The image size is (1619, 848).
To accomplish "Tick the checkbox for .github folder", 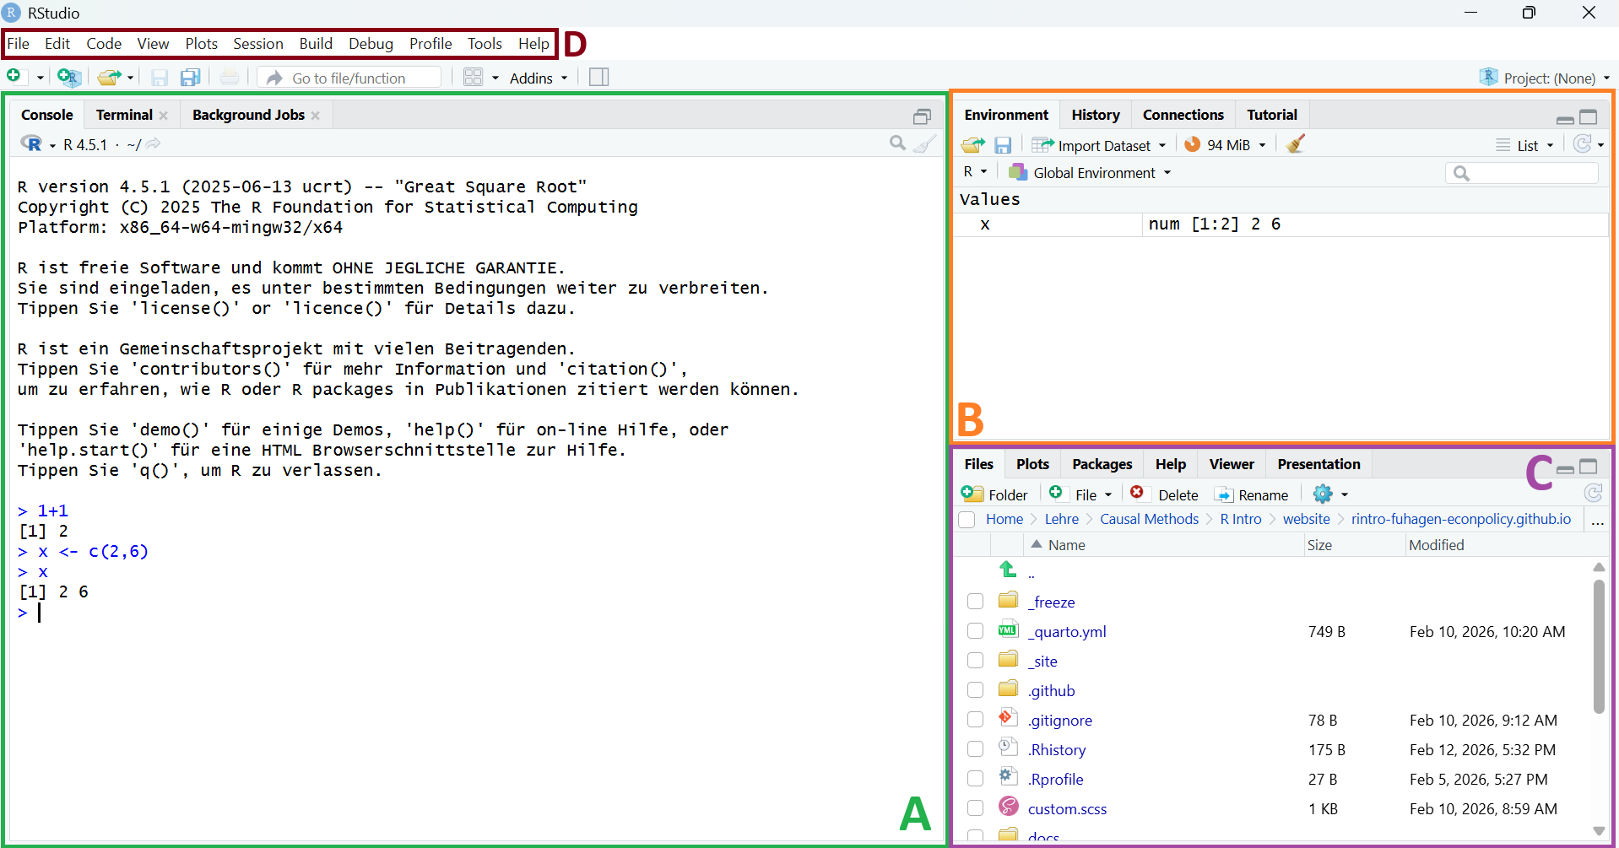I will tap(975, 689).
